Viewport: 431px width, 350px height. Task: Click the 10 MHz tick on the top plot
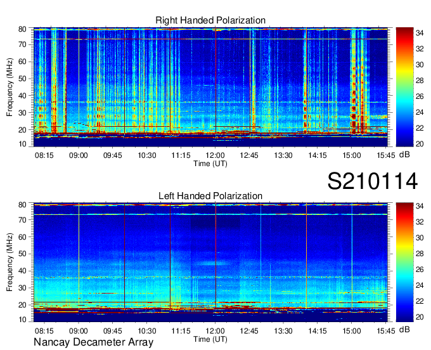(x=22, y=144)
